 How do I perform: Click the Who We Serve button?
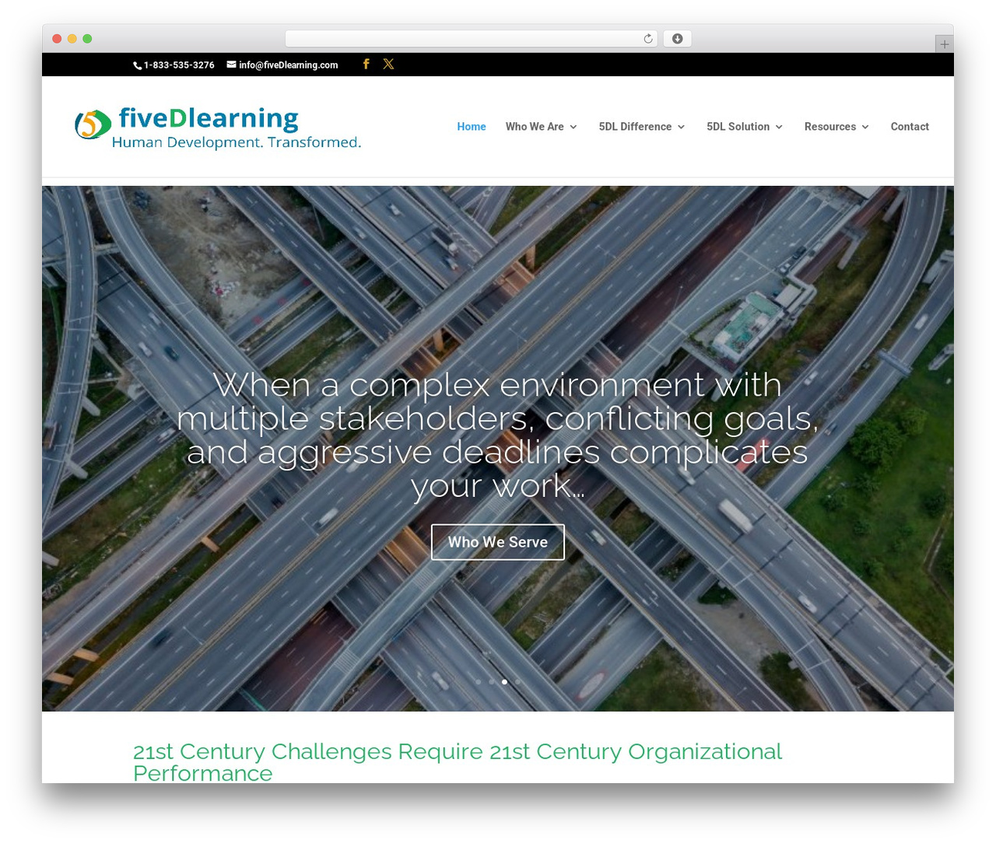click(498, 542)
